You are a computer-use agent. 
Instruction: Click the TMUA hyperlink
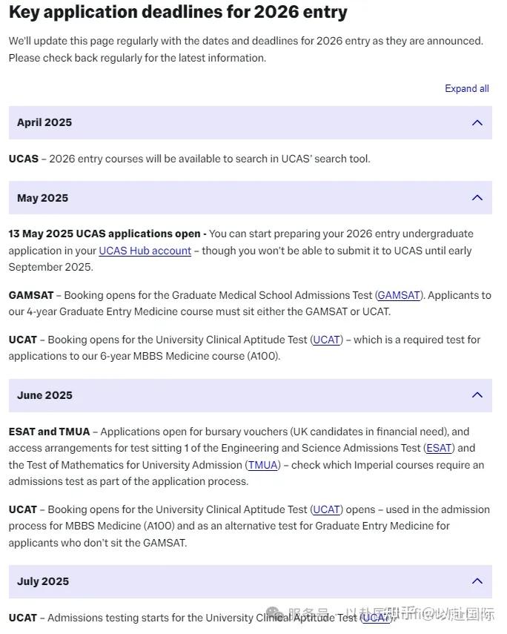click(x=263, y=465)
